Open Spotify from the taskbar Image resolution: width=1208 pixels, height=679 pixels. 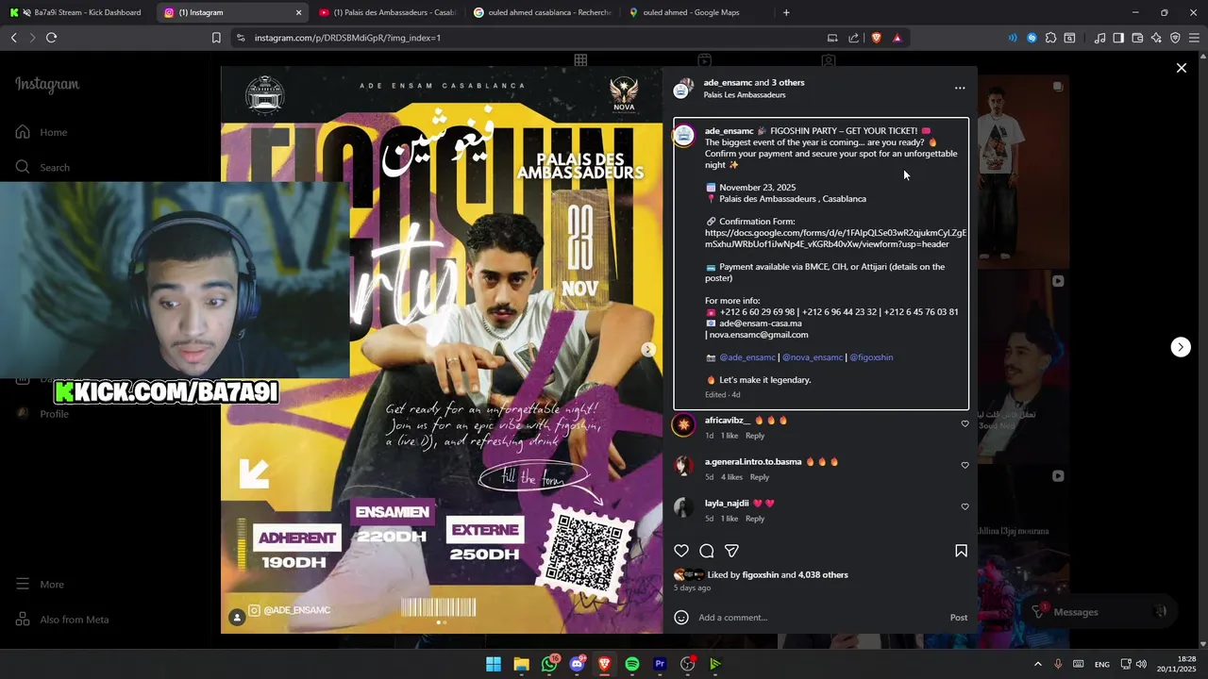coord(632,664)
